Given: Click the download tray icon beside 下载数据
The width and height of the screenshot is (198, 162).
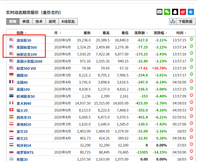Looking at the screenshot, I should 173,22.
